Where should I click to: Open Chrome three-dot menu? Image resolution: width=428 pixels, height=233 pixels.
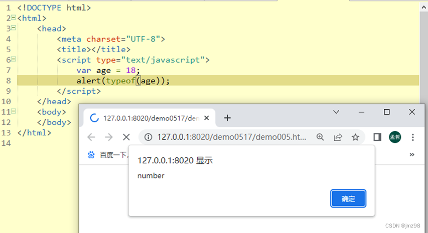point(413,137)
